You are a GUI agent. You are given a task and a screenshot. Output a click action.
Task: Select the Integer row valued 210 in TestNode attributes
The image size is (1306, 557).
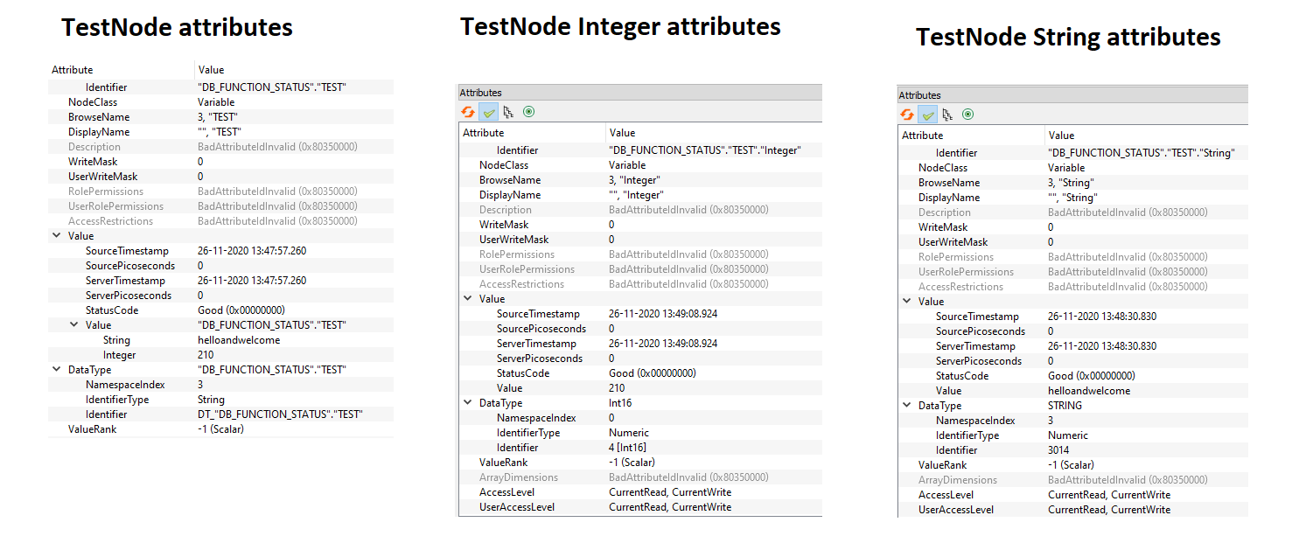(220, 355)
